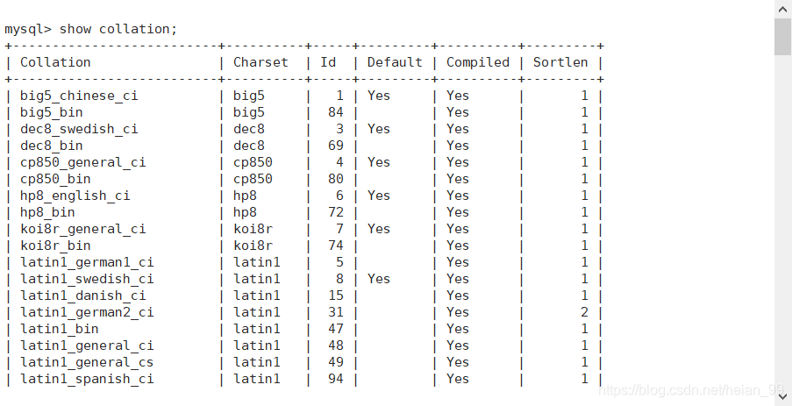Click the 'show collation;' command text
The width and height of the screenshot is (792, 406).
tap(118, 29)
